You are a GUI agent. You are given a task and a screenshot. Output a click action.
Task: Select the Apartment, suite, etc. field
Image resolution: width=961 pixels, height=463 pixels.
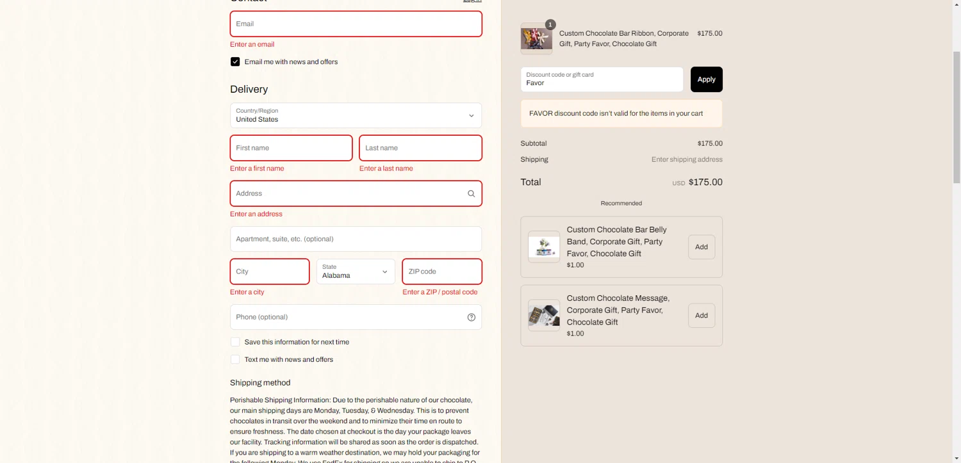click(x=356, y=239)
